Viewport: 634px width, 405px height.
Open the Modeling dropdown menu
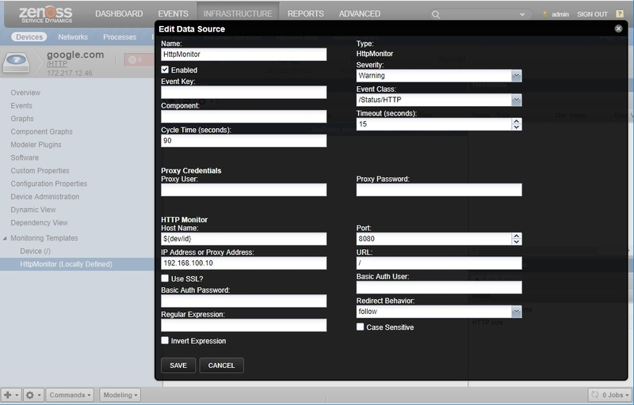(120, 395)
